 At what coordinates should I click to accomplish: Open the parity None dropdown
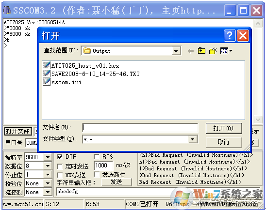coord(48,183)
